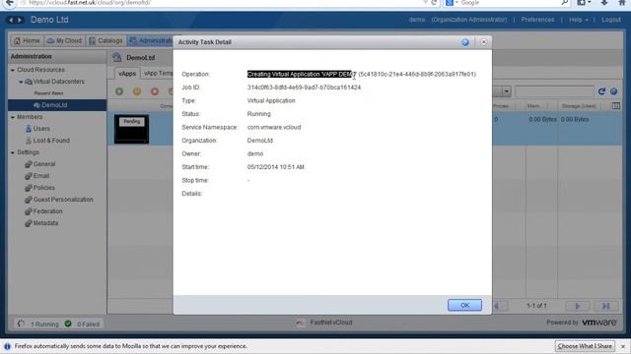Image resolution: width=631 pixels, height=354 pixels.
Task: Click the vApps search input field
Action: click(x=554, y=91)
